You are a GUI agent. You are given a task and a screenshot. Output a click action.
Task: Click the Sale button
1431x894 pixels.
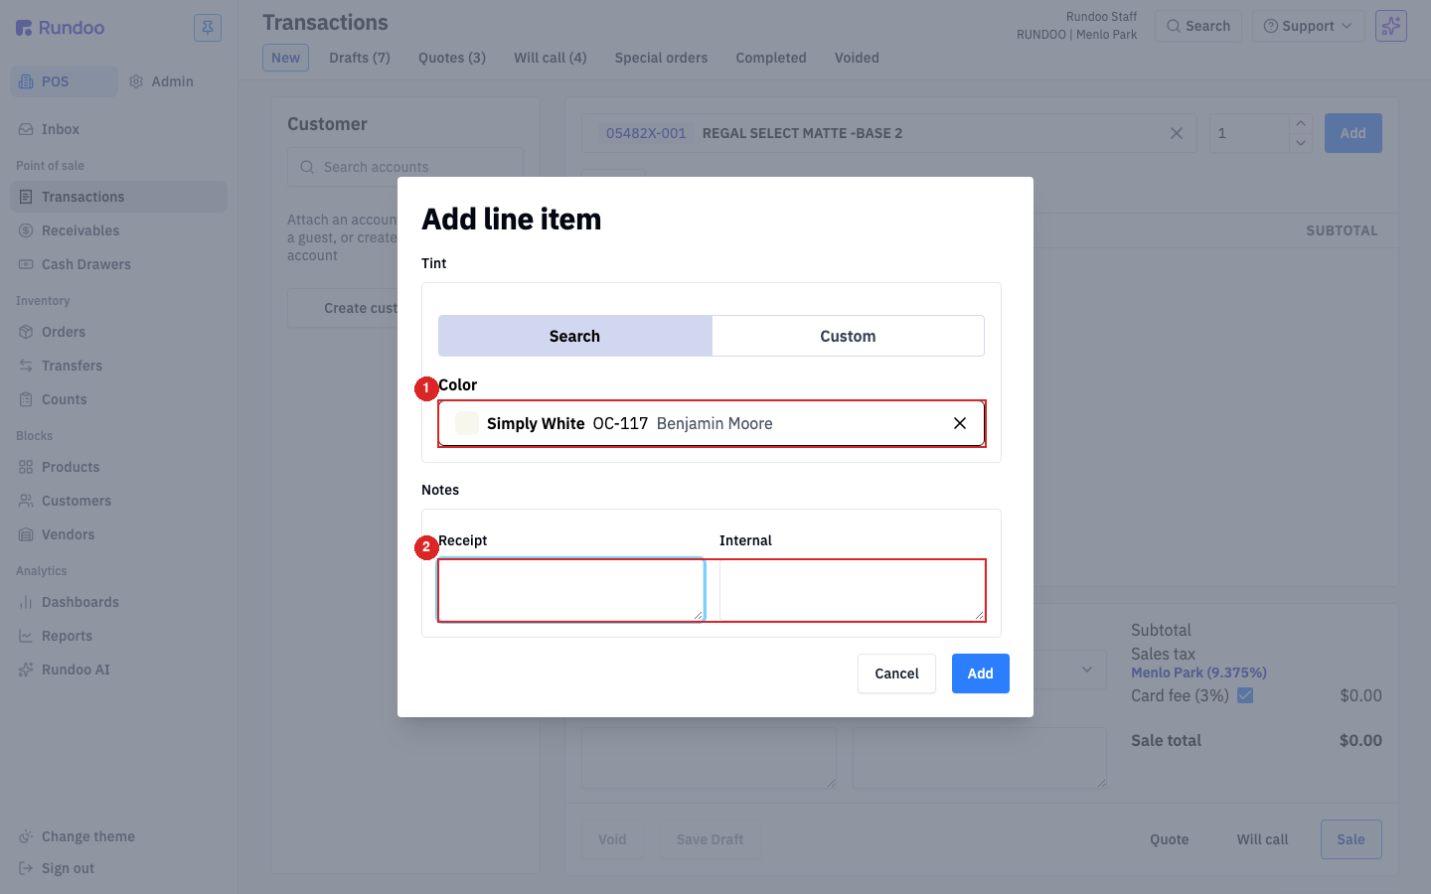point(1351,839)
